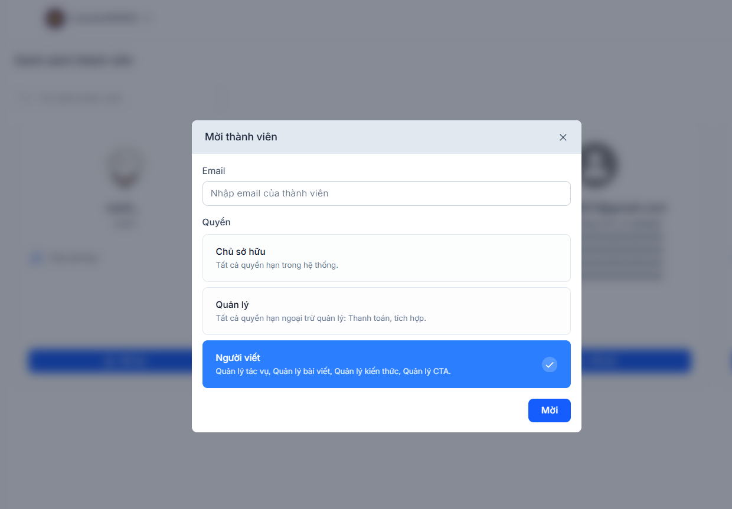Click the blurred page heading behind dialog

pyautogui.click(x=74, y=61)
